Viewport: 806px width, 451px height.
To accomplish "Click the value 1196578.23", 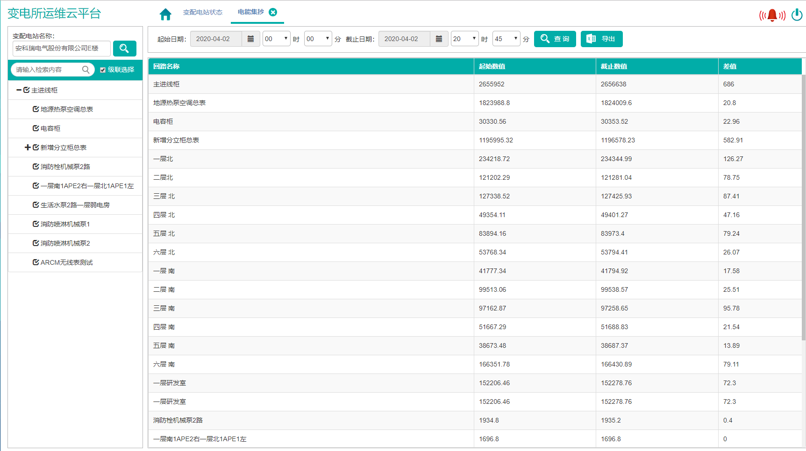I will tap(618, 140).
